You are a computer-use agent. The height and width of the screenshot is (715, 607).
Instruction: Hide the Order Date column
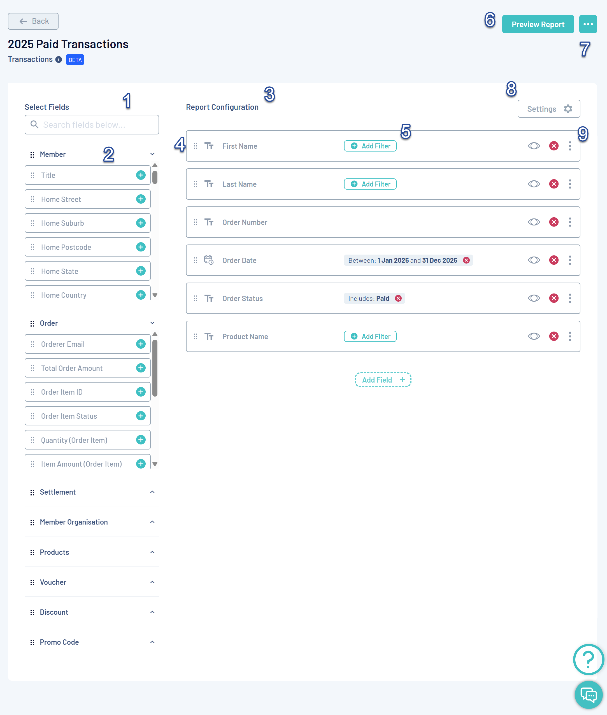coord(534,260)
